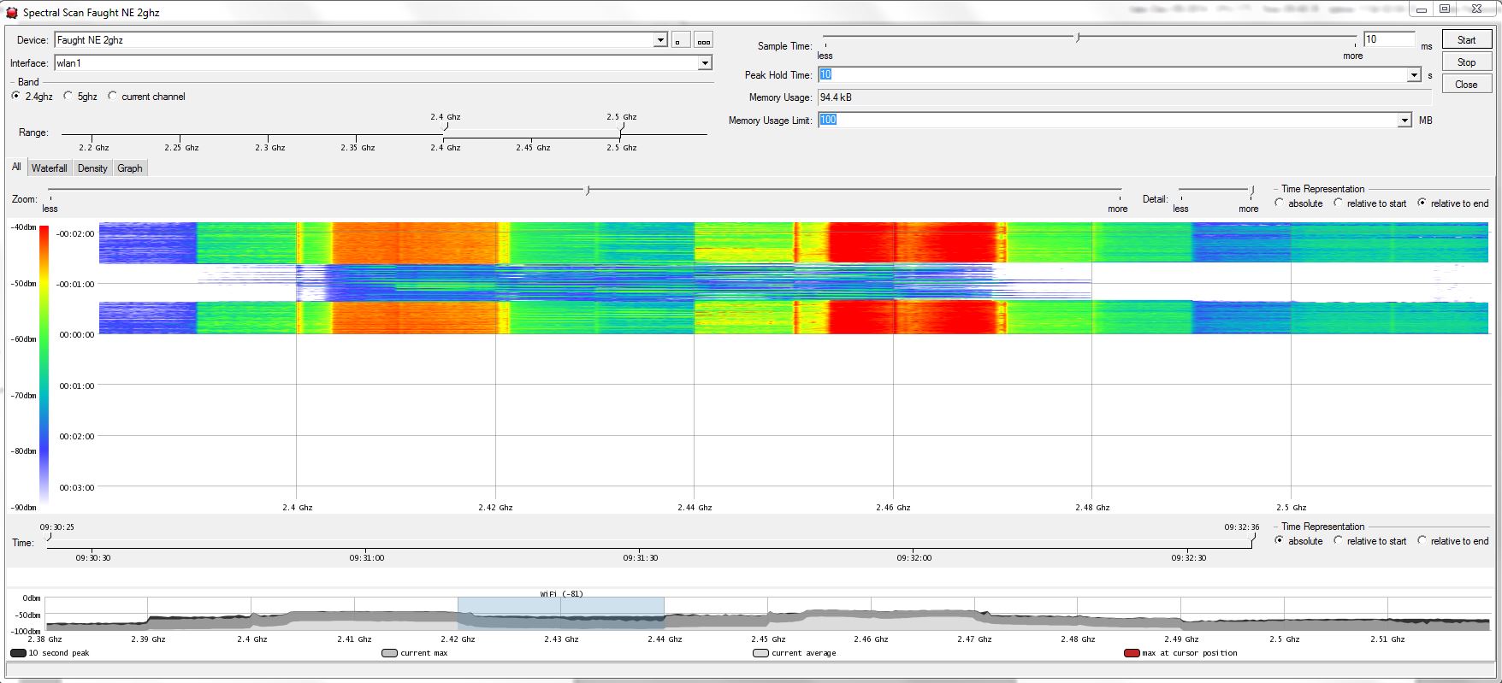The image size is (1502, 683).
Task: Open the Memory Usage Limit dropdown
Action: pyautogui.click(x=1404, y=121)
